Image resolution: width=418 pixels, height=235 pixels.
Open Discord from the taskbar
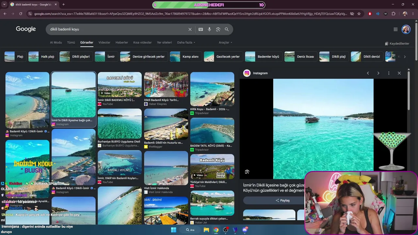245,230
